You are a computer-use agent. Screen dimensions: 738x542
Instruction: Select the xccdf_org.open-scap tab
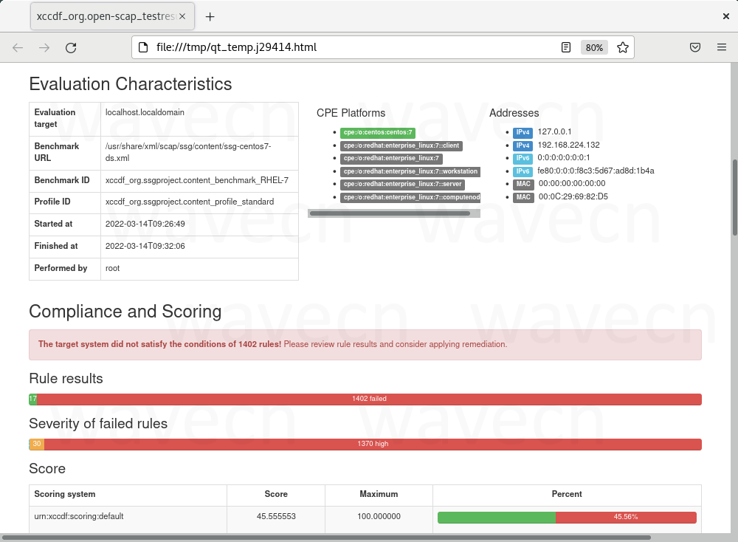[113, 16]
